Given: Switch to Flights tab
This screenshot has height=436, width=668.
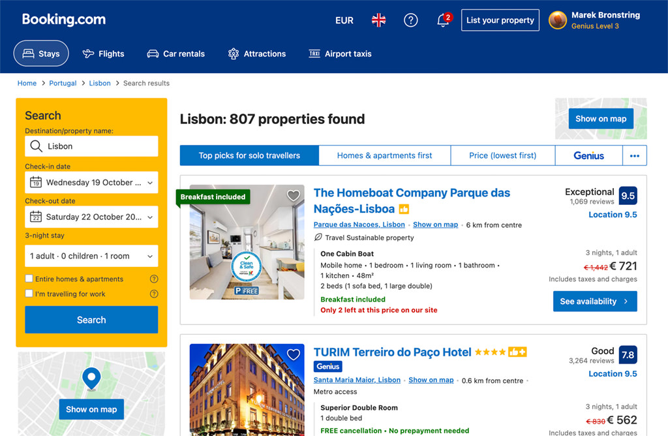Looking at the screenshot, I should [103, 54].
